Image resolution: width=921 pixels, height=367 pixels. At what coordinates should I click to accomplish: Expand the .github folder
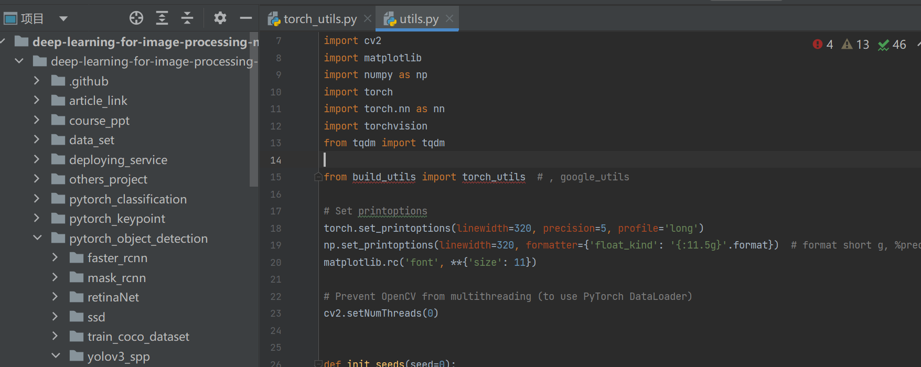pos(36,81)
